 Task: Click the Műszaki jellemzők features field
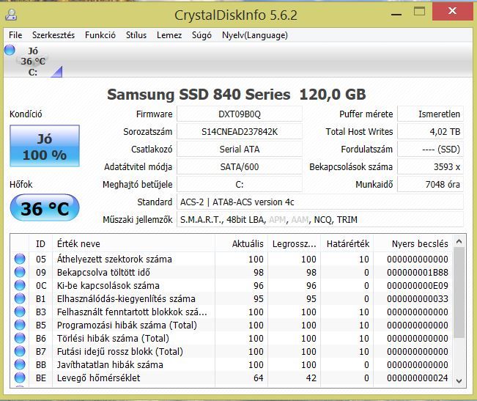(x=320, y=219)
